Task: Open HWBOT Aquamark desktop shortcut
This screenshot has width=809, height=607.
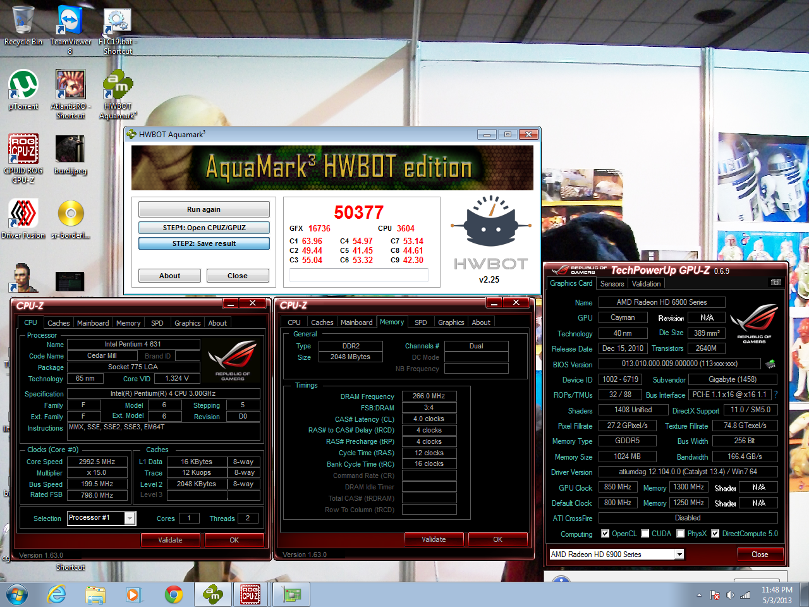Action: point(118,94)
